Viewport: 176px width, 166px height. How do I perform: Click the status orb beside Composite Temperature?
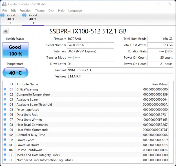(x=5, y=94)
